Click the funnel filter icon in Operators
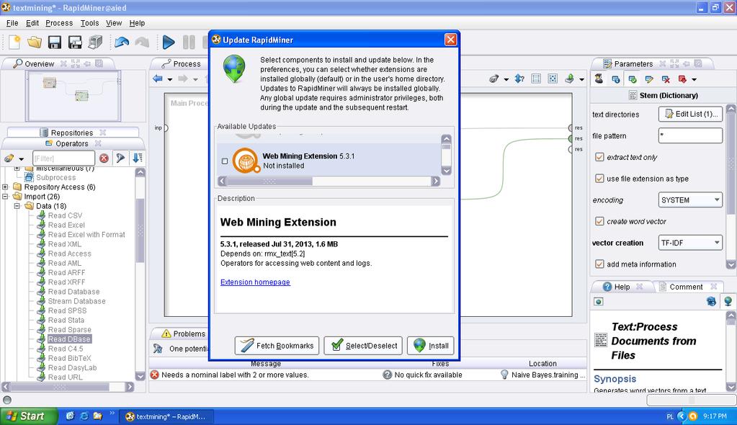Viewport: 737px width, 425px height. (x=121, y=158)
